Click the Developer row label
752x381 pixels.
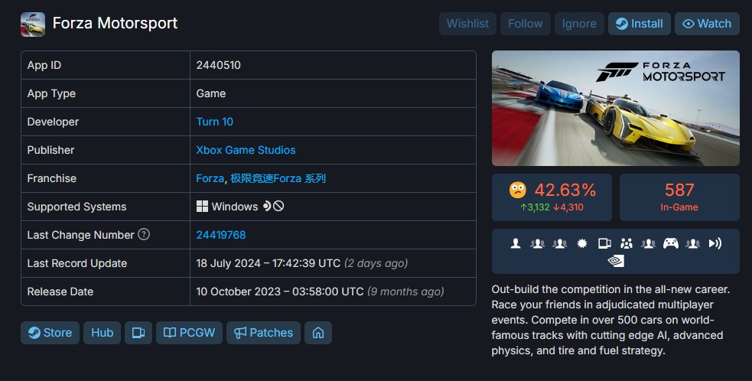click(x=53, y=122)
